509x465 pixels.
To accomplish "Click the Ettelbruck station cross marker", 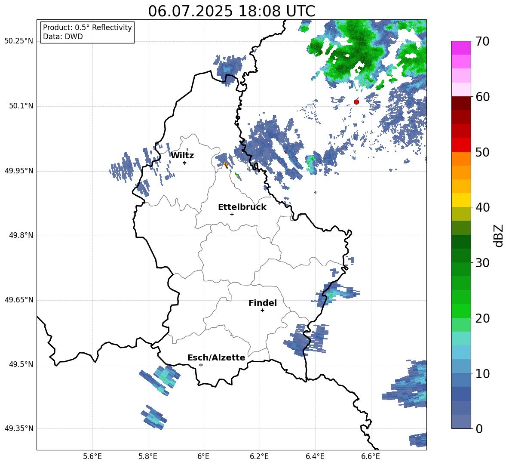I will click(232, 214).
